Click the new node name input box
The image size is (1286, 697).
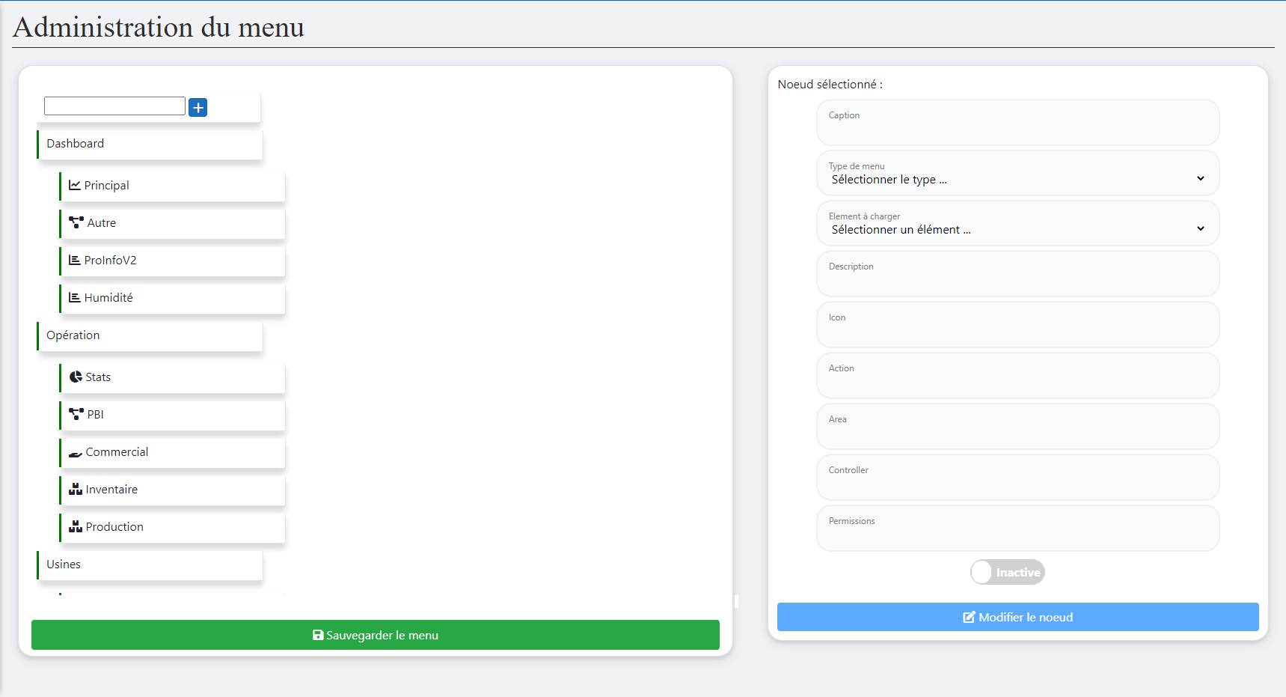114,106
